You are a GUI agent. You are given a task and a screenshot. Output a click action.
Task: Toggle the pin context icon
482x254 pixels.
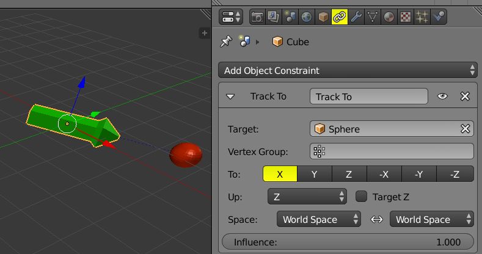point(226,42)
